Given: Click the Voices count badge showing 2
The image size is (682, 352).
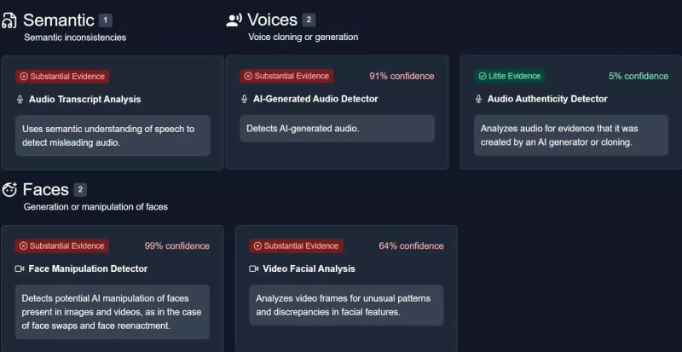Looking at the screenshot, I should (309, 20).
